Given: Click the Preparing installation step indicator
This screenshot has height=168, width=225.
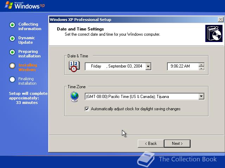Looking at the screenshot, I should (12, 52).
